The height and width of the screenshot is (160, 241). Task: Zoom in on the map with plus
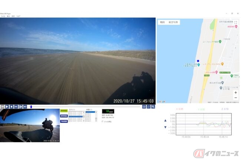(x=236, y=92)
